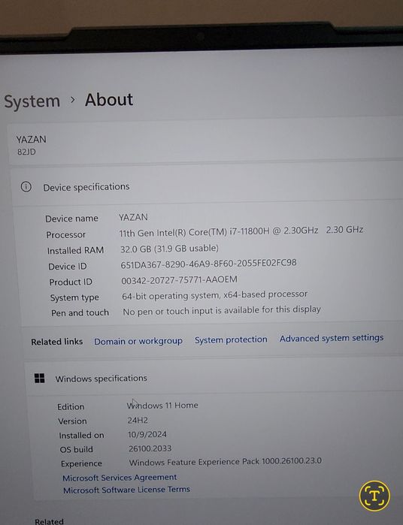Click the Edition label
The height and width of the screenshot is (525, 403).
(71, 406)
